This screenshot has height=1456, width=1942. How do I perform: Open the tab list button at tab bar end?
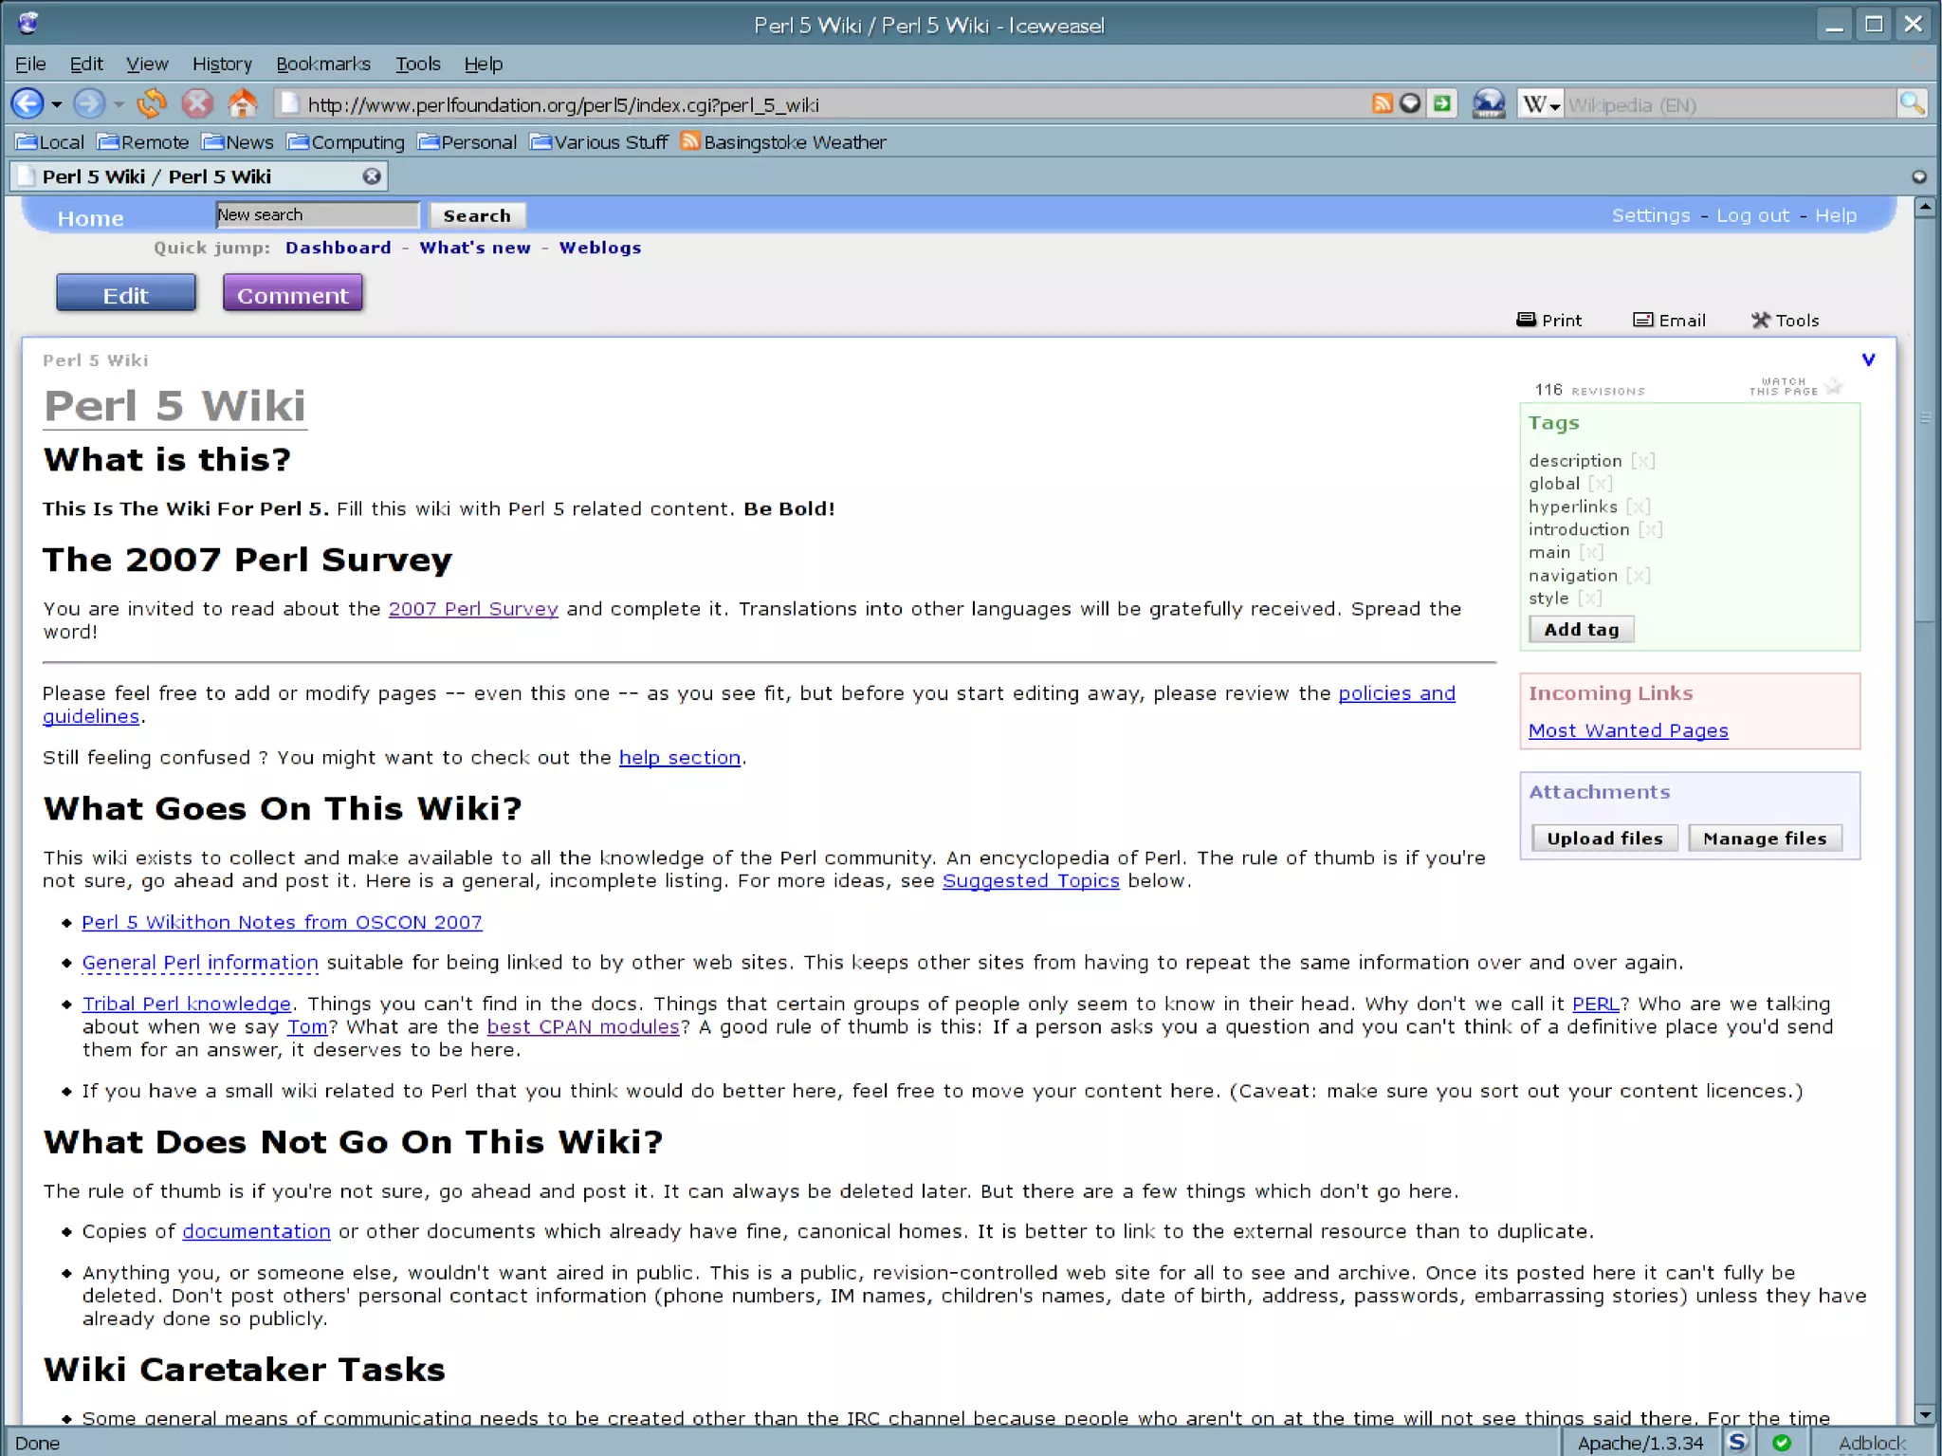[1918, 176]
